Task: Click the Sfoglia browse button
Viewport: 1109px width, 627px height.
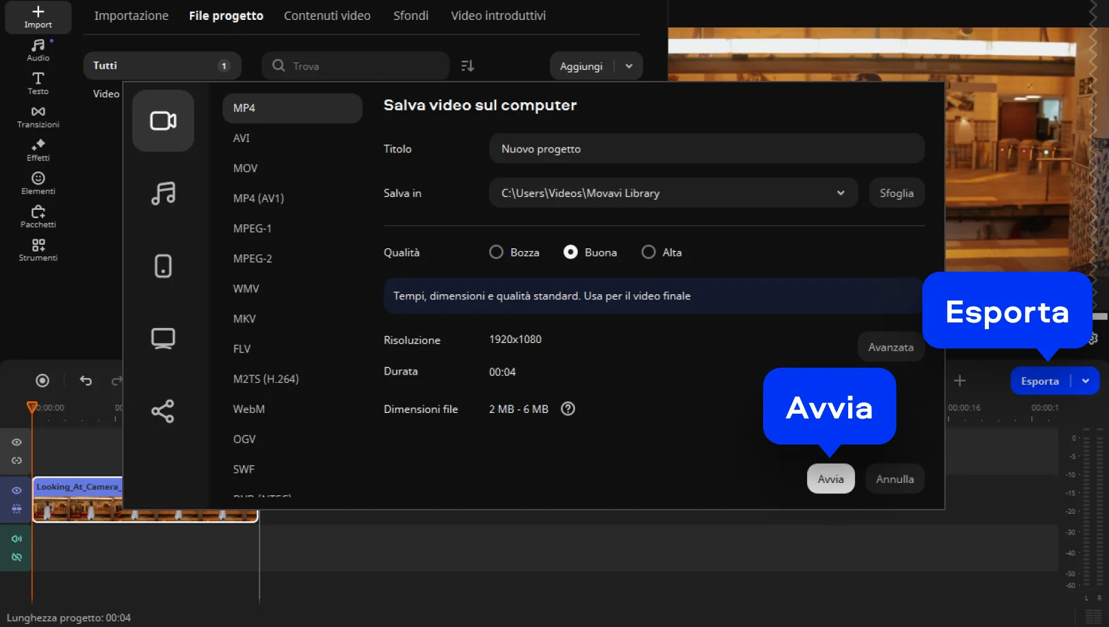Action: 896,193
